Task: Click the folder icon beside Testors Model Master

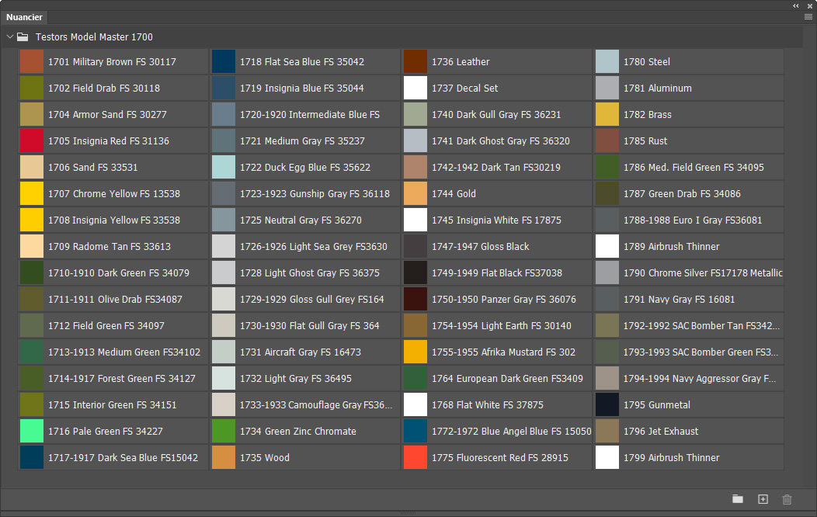Action: pyautogui.click(x=23, y=36)
